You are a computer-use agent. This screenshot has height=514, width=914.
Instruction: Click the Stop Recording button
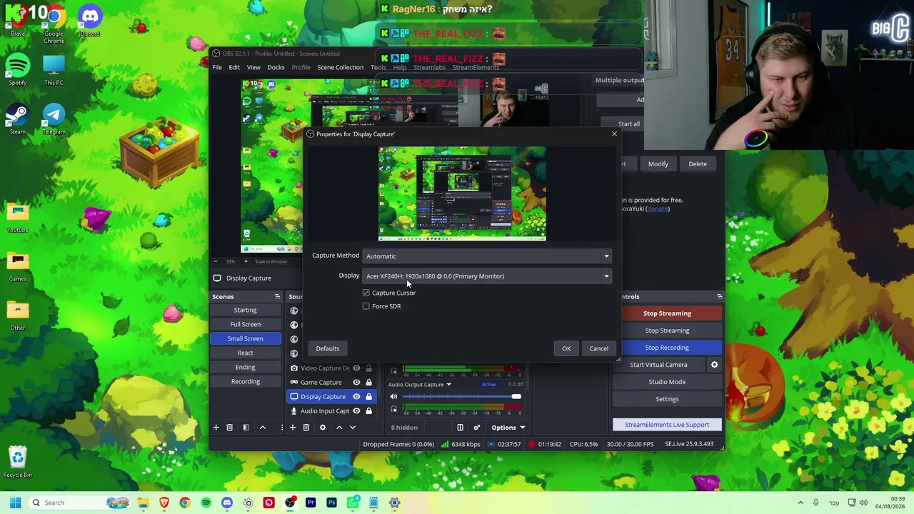[x=667, y=348]
